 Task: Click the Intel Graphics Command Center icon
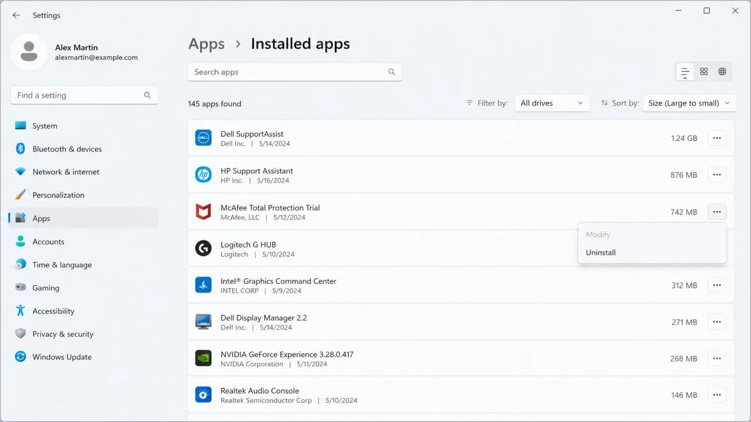[x=203, y=285]
